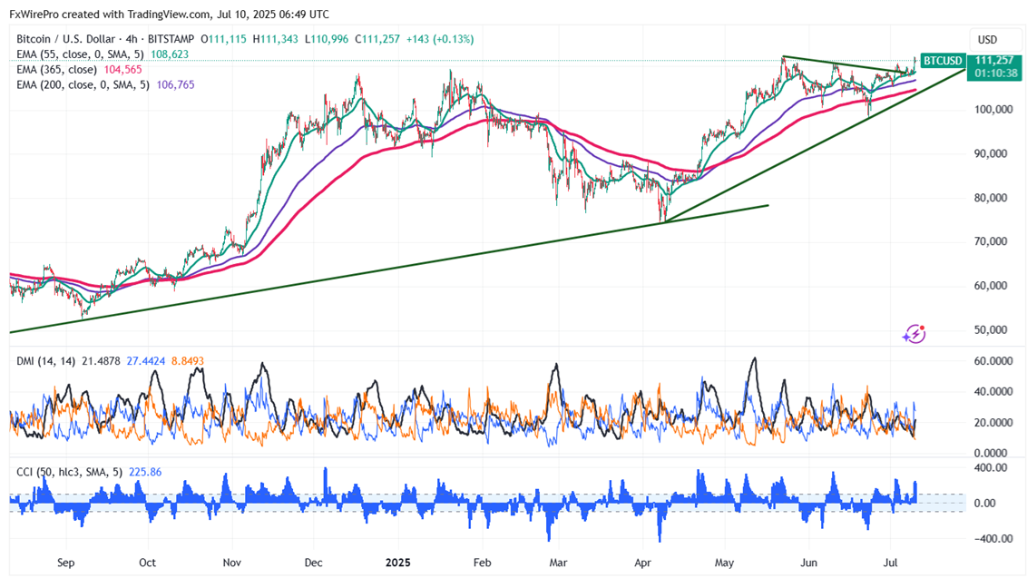Click the 60.0000 DMI axis label
Image resolution: width=1027 pixels, height=578 pixels.
991,361
